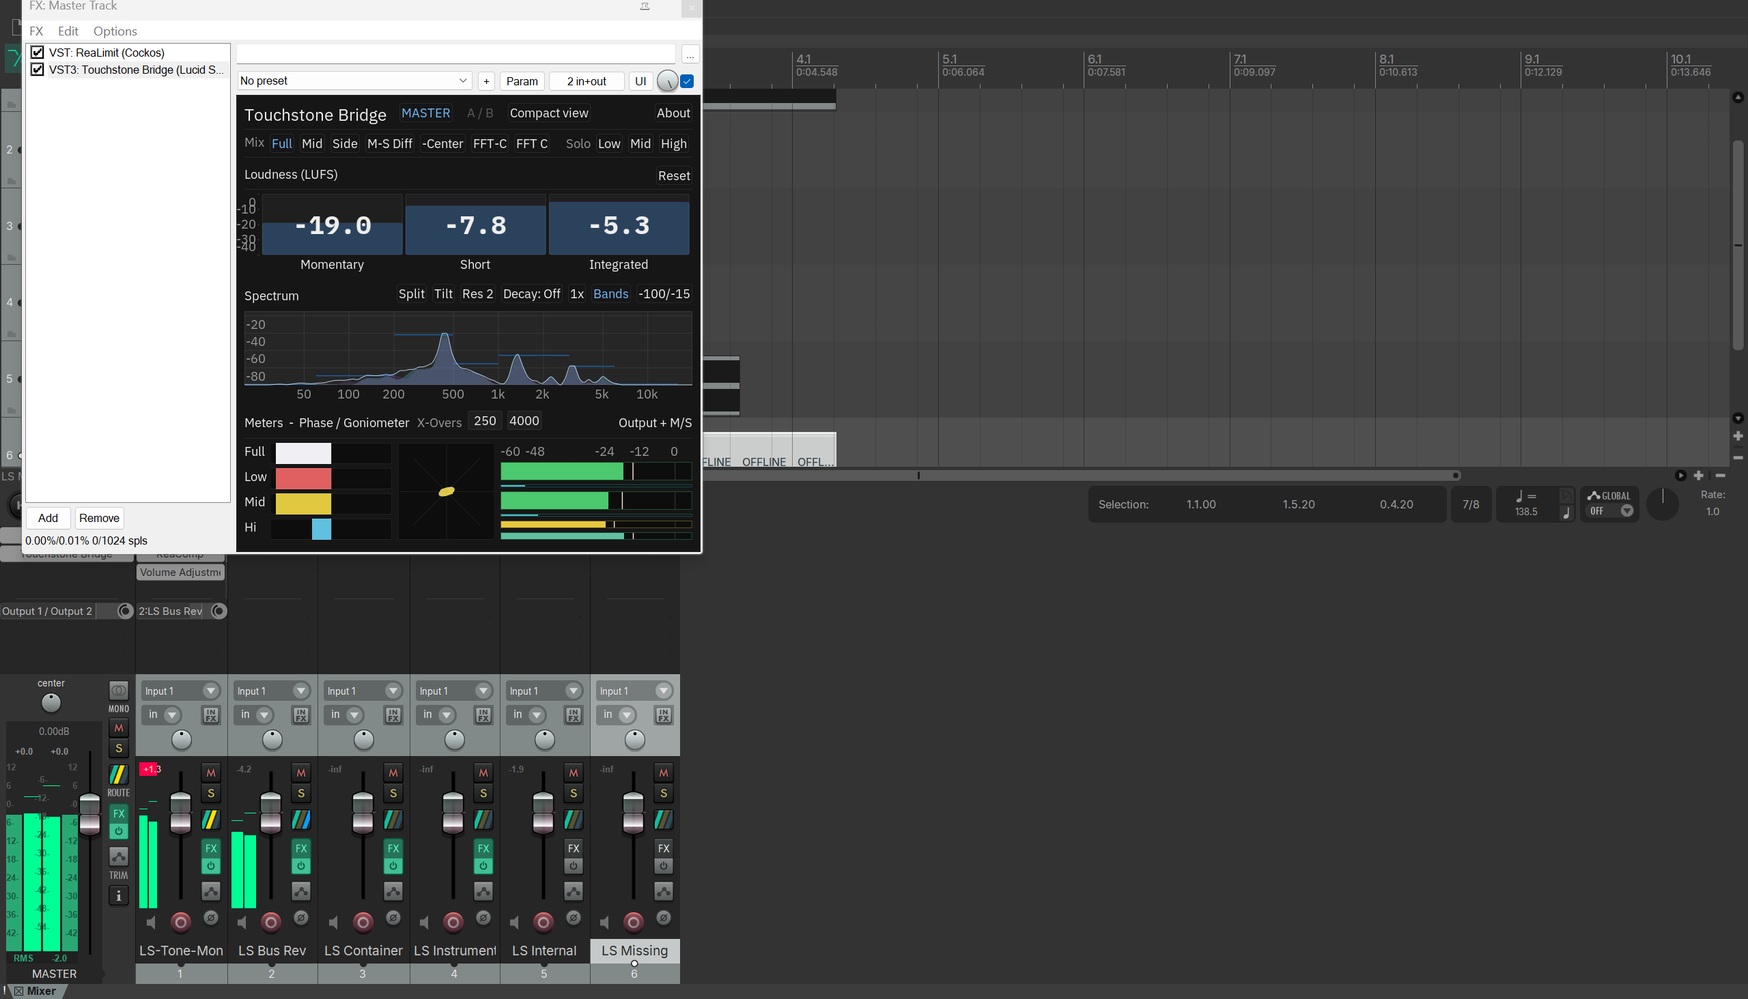The height and width of the screenshot is (999, 1748).
Task: Select Side mix mode
Action: [x=345, y=144]
